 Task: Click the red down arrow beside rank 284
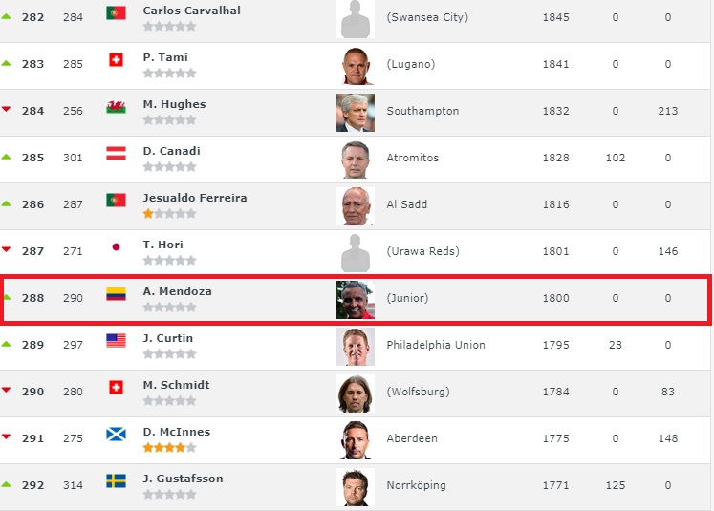(x=7, y=110)
